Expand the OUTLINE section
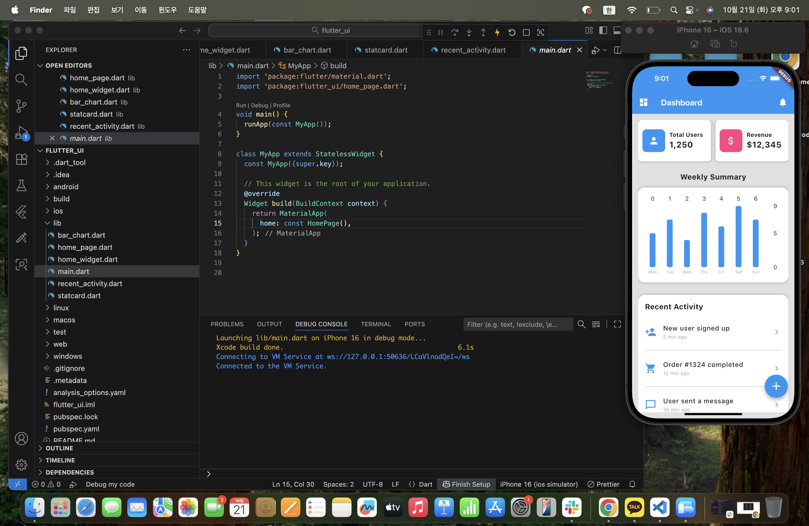 (59, 448)
